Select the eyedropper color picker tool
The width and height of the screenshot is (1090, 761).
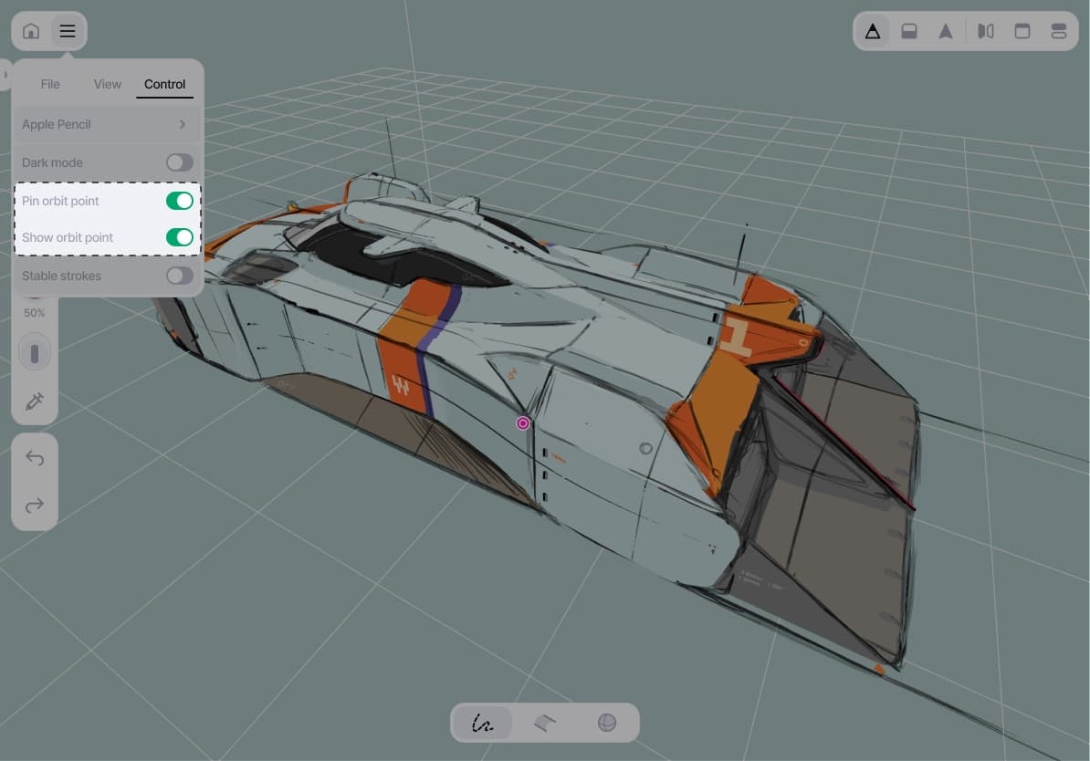[x=34, y=401]
